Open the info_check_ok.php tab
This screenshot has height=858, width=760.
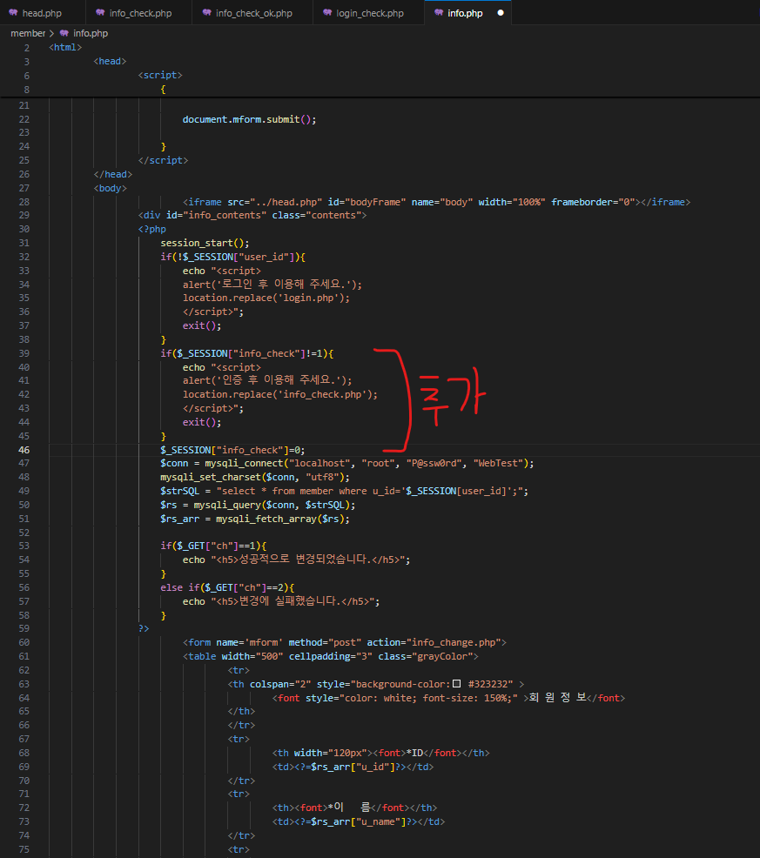(253, 12)
